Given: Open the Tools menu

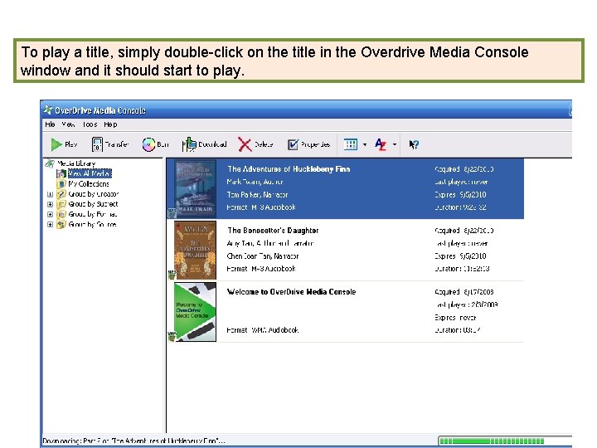Looking at the screenshot, I should (90, 124).
